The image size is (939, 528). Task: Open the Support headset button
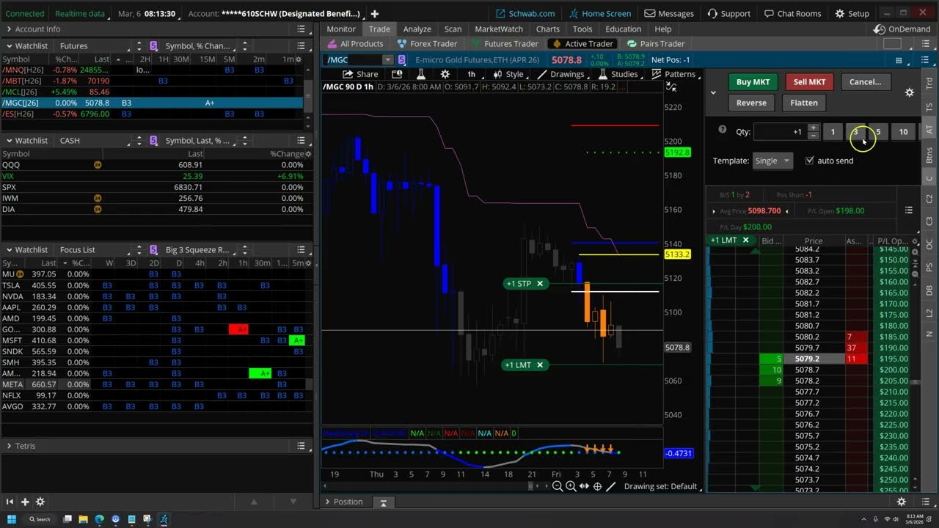click(x=729, y=13)
